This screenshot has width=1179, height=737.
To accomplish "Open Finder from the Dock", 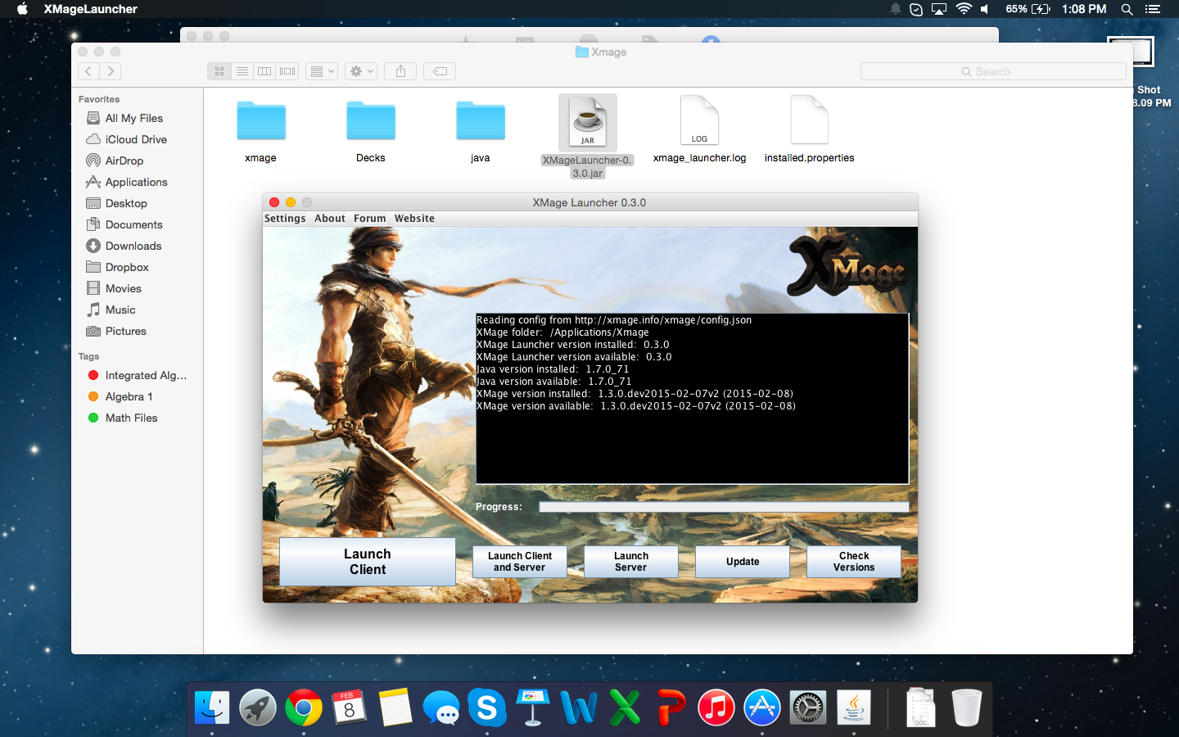I will 212,708.
